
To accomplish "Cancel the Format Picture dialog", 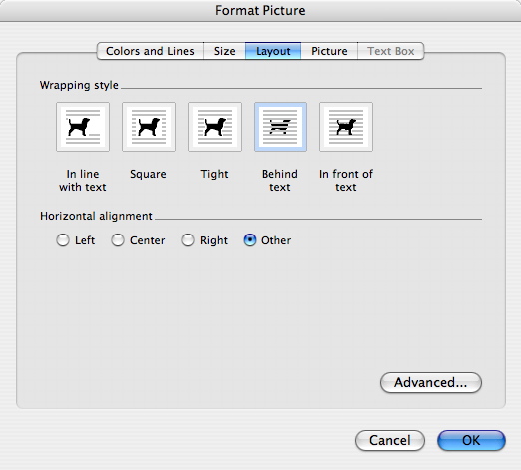I will tap(390, 441).
